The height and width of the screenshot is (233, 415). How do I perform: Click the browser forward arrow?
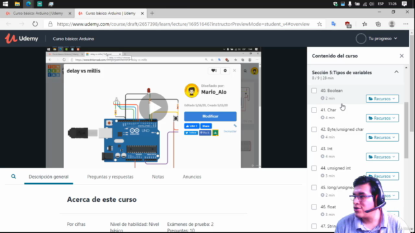21,24
